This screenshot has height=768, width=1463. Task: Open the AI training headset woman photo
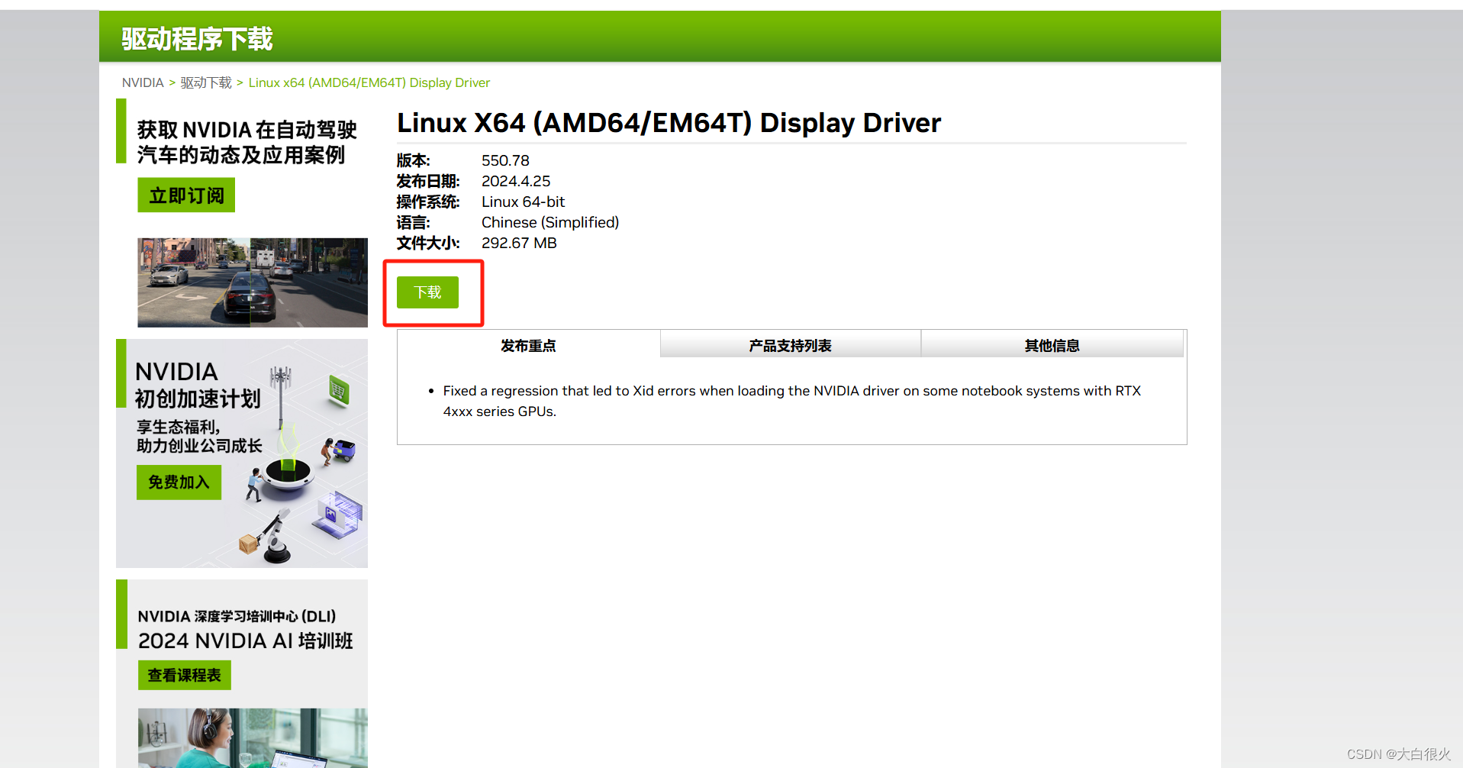(253, 737)
